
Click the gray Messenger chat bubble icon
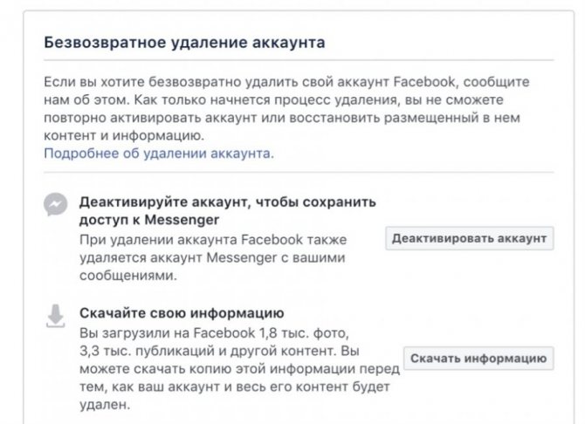pos(56,204)
